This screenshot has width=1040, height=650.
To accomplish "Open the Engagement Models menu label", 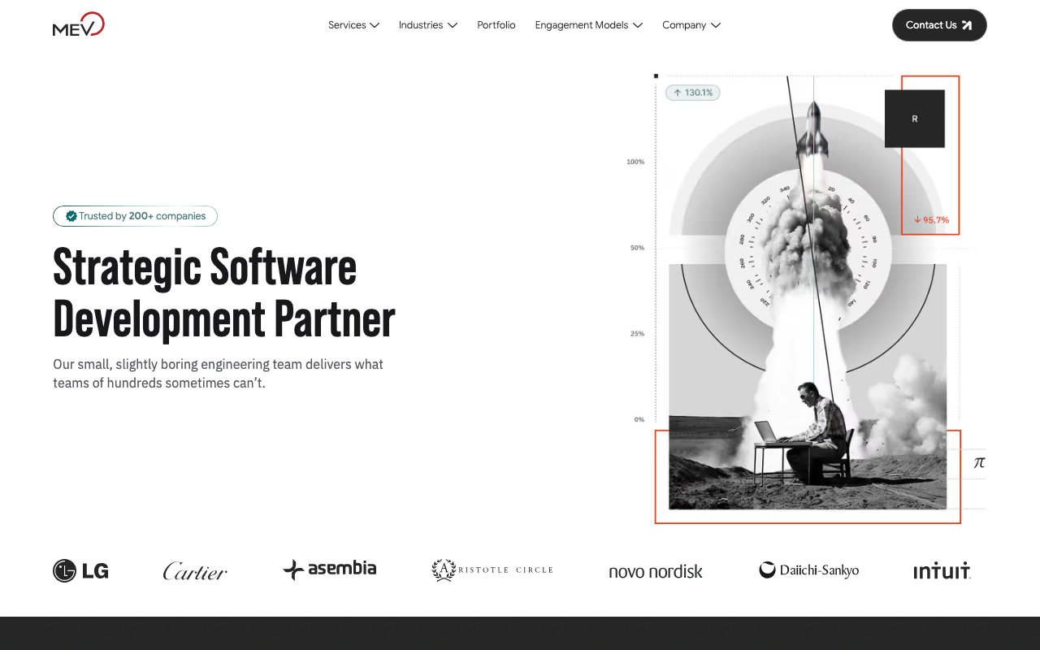I will pyautogui.click(x=582, y=25).
